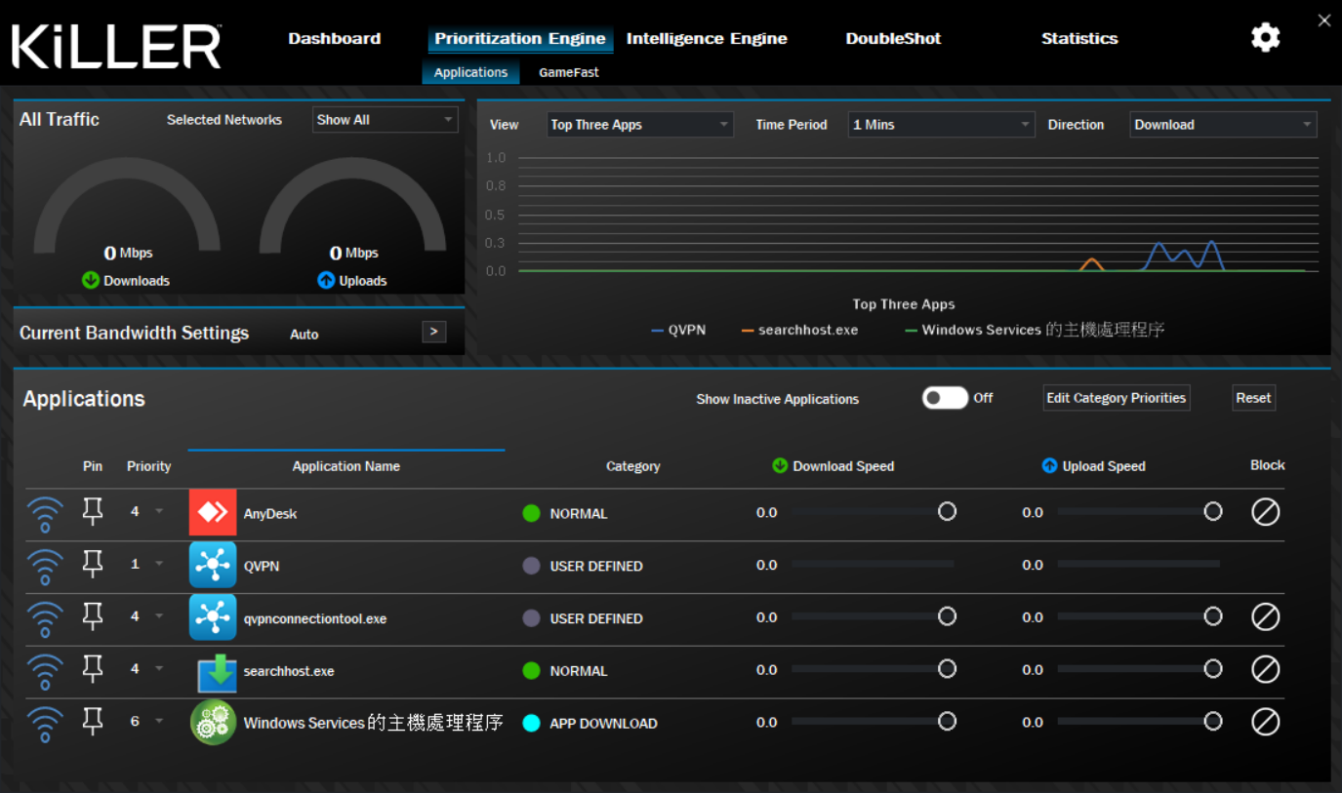Expand Current Bandwidth Settings with the arrow
The width and height of the screenshot is (1342, 793).
coord(433,332)
